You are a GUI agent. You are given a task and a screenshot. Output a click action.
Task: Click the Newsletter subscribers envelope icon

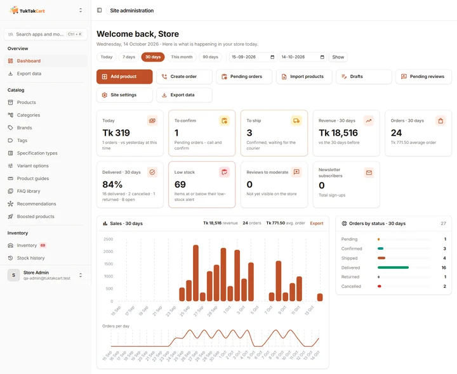click(369, 172)
